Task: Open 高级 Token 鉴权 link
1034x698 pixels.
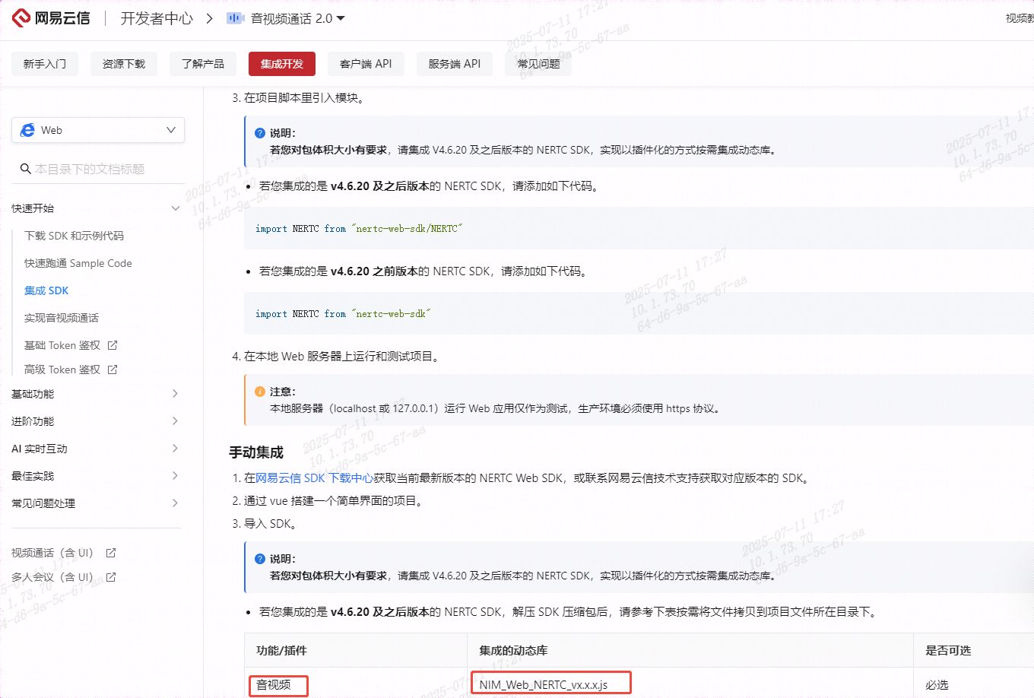Action: click(62, 370)
